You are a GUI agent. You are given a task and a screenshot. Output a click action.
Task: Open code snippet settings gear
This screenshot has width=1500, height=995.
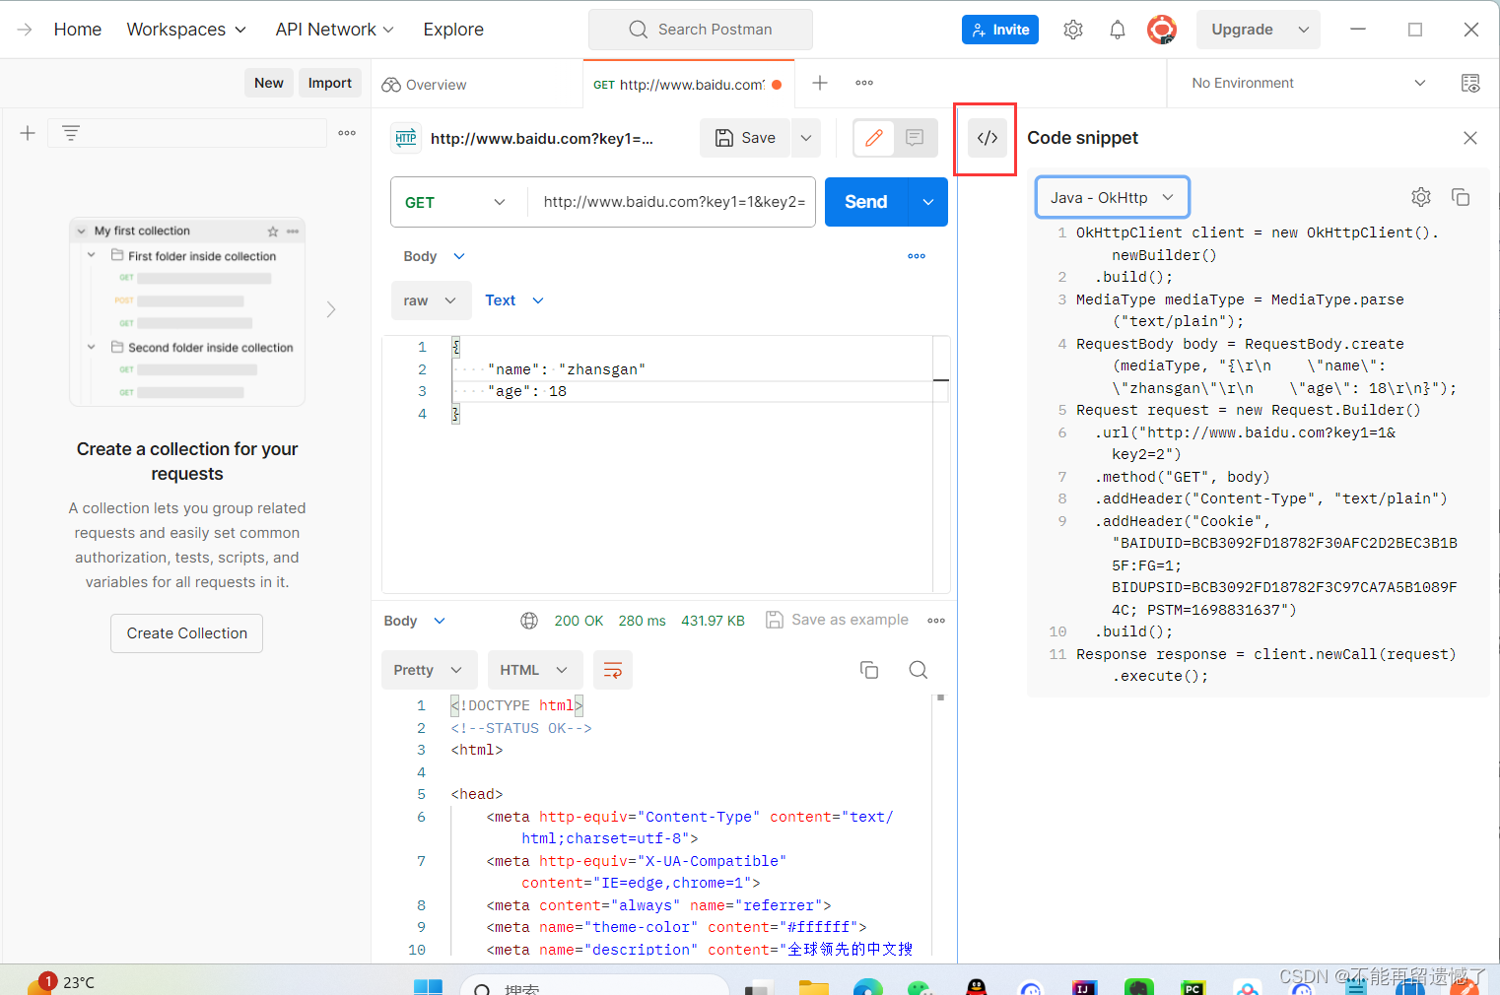point(1421,197)
